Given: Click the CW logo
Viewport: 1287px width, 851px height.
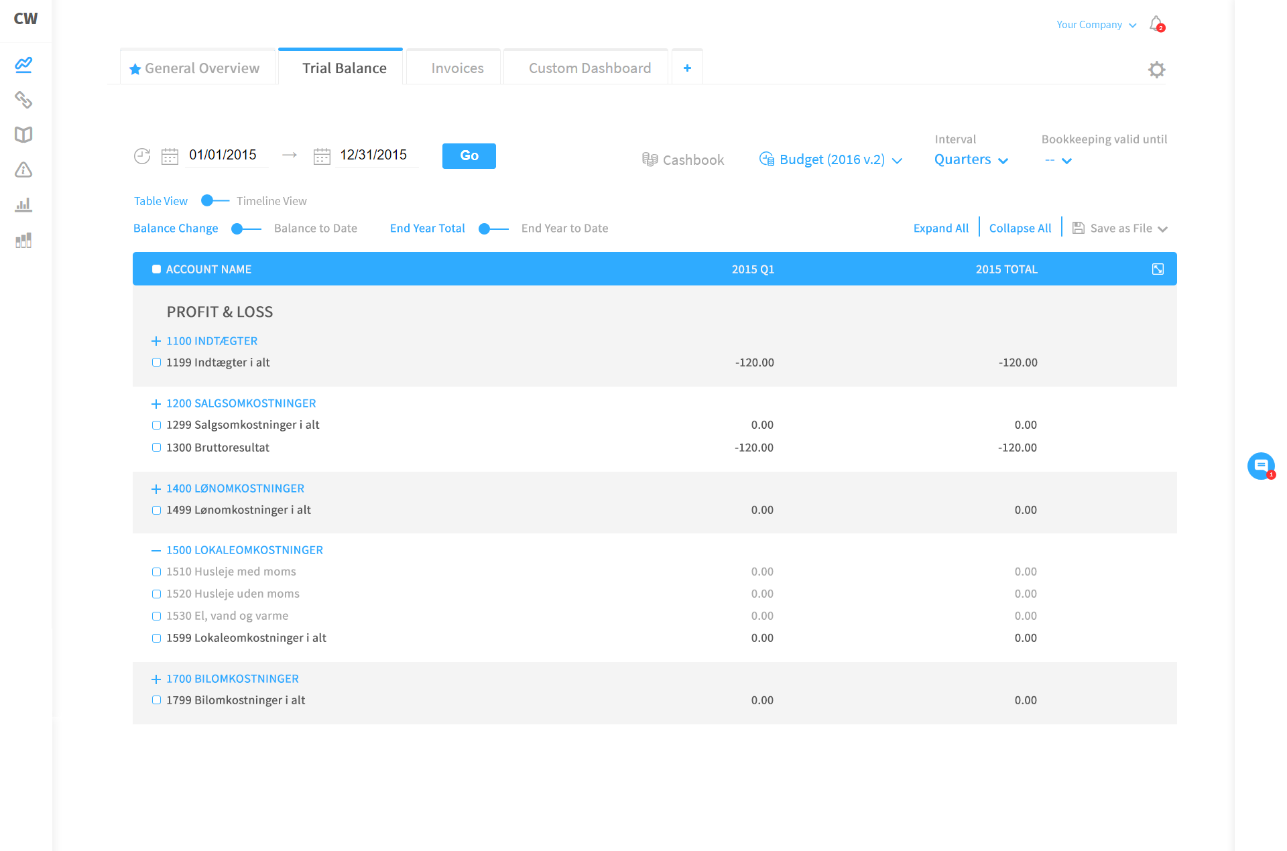Looking at the screenshot, I should pos(25,19).
